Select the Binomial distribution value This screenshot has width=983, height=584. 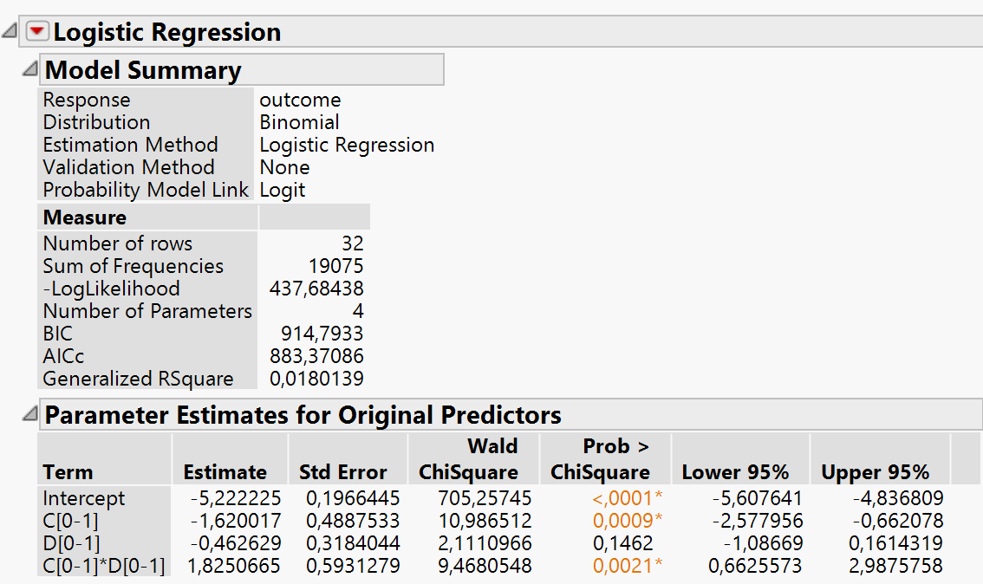(300, 122)
